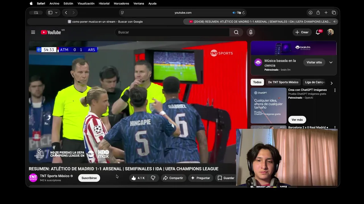
Task: Click 'Música basada en la ciencia' ad title
Action: point(280,63)
